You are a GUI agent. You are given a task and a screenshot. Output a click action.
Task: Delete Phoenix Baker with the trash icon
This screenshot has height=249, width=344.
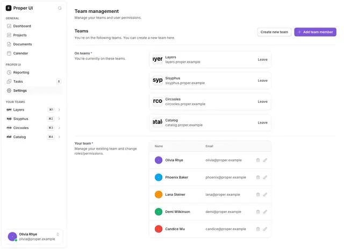tap(258, 177)
